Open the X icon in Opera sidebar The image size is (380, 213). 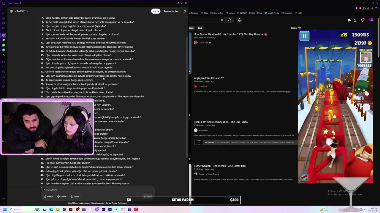tap(4, 55)
